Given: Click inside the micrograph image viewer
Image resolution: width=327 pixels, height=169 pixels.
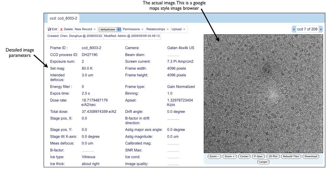Looking at the screenshot, I should point(263,94).
